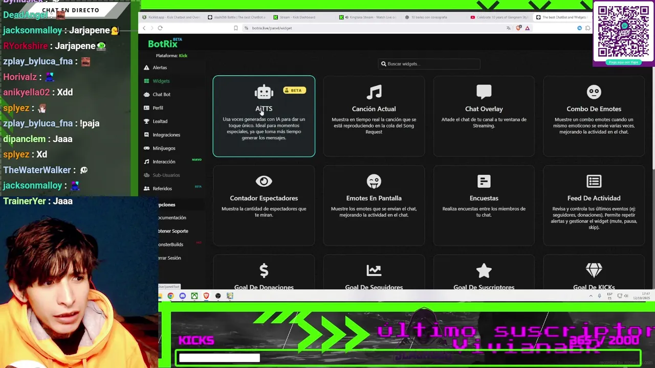Viewport: 655px width, 368px height.
Task: Open the AiTTS robot widget icon
Action: (x=264, y=92)
